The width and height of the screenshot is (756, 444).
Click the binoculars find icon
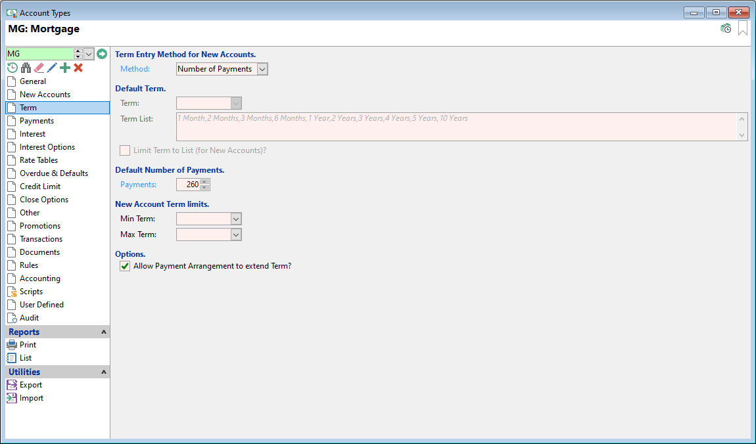26,68
